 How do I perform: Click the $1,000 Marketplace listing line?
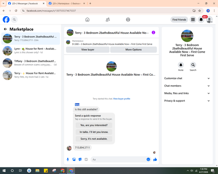(112, 44)
